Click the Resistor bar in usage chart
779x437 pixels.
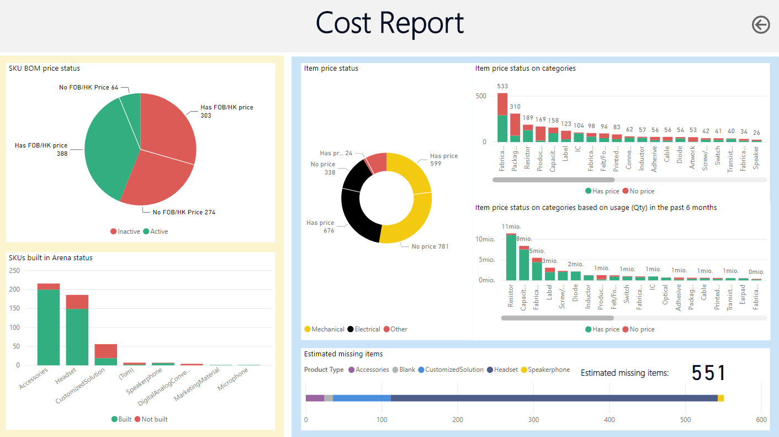pos(511,257)
